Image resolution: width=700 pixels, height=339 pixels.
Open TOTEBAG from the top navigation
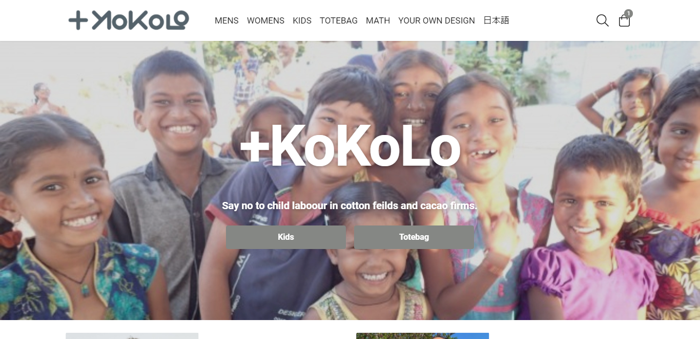click(x=339, y=20)
